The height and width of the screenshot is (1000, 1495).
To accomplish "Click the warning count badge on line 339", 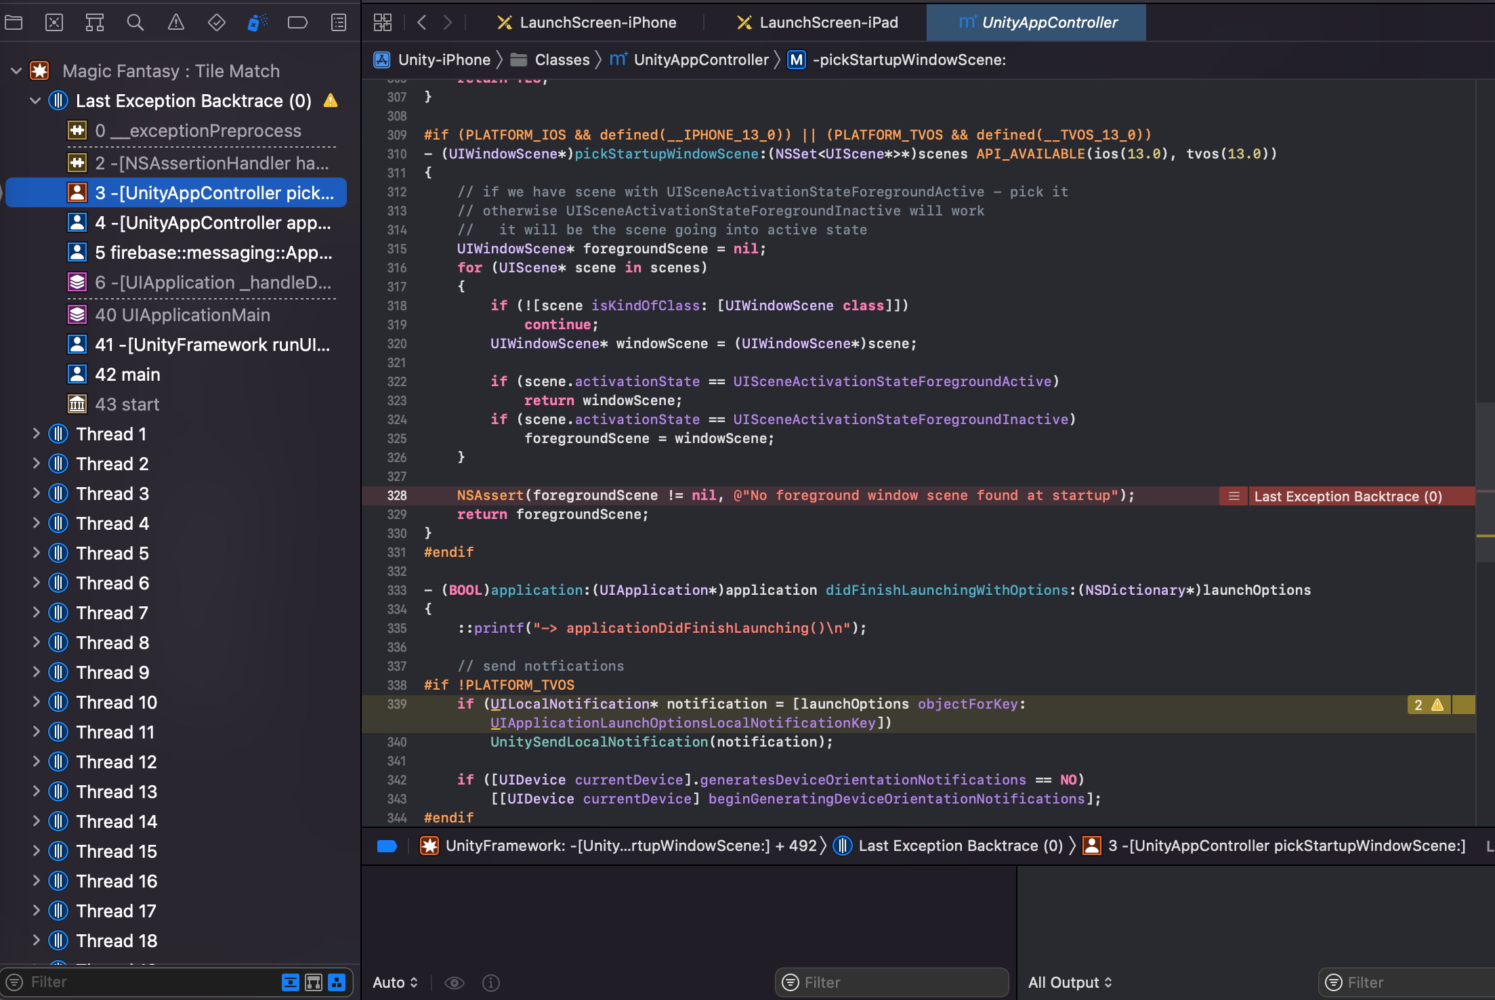I will point(1428,705).
